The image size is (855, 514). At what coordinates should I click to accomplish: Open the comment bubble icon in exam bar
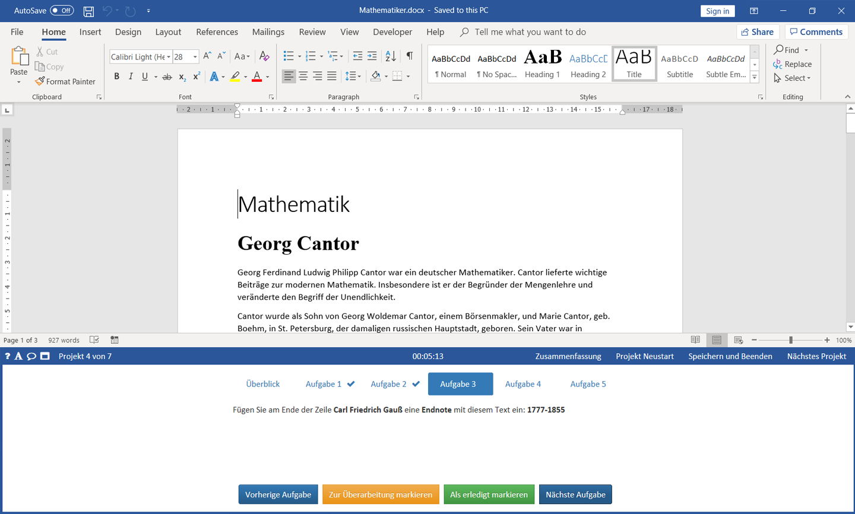click(x=31, y=356)
